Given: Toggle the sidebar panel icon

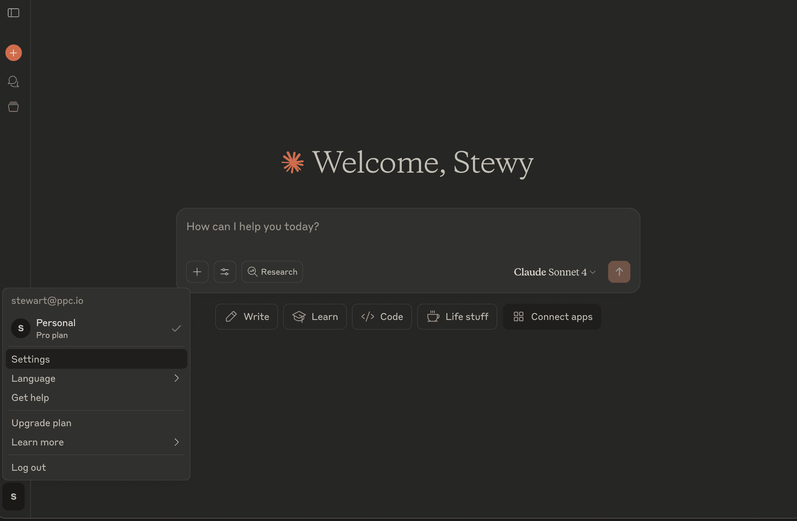Looking at the screenshot, I should 13,13.
